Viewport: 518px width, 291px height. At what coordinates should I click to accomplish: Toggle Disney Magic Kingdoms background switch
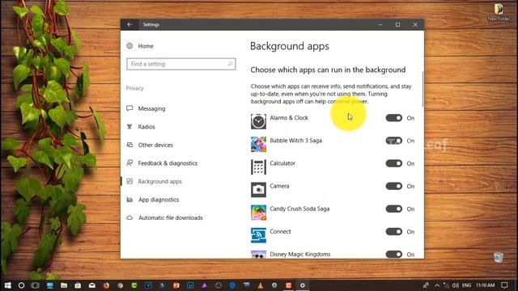394,255
